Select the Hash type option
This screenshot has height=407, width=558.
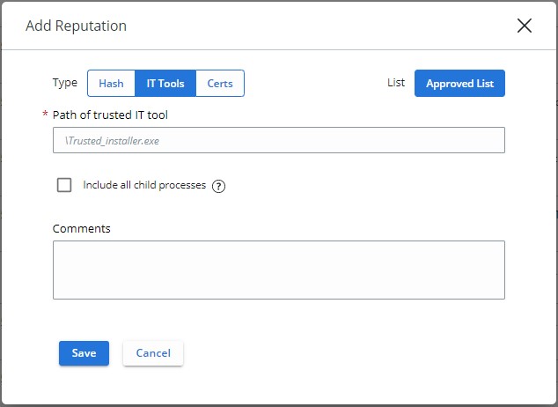[x=111, y=84]
